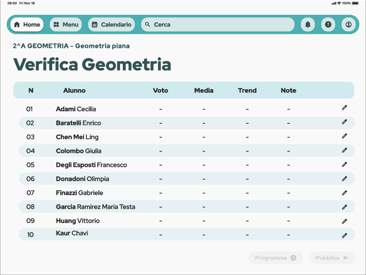Select student Garcia Ramirez Maria Testa
The height and width of the screenshot is (275, 366).
click(95, 207)
